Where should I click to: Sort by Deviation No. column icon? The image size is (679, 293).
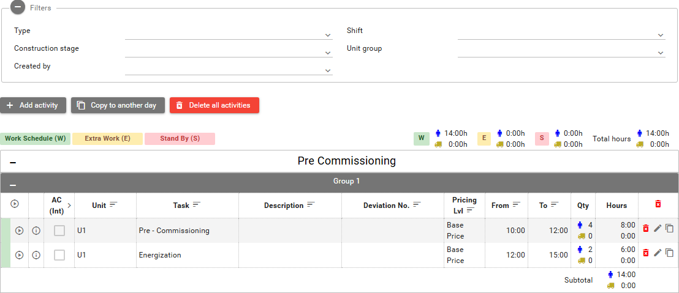(x=417, y=205)
